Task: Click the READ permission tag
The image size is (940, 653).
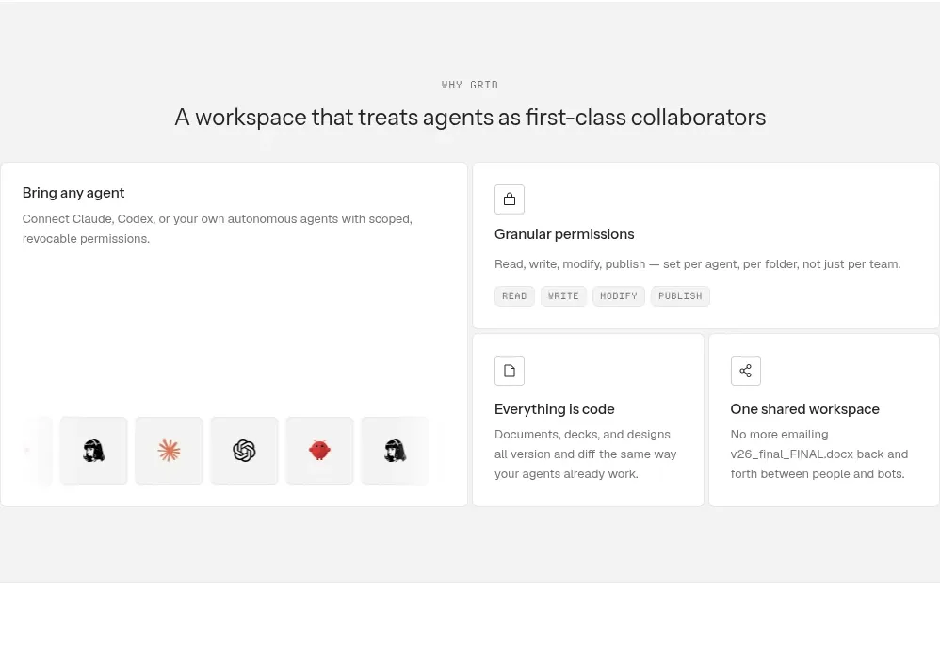Action: [514, 296]
